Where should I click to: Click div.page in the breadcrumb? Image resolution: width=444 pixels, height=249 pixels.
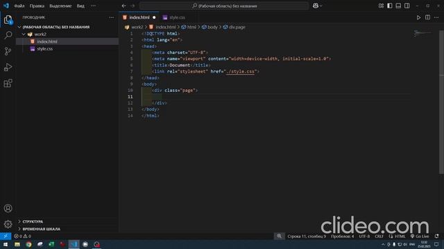pos(237,27)
